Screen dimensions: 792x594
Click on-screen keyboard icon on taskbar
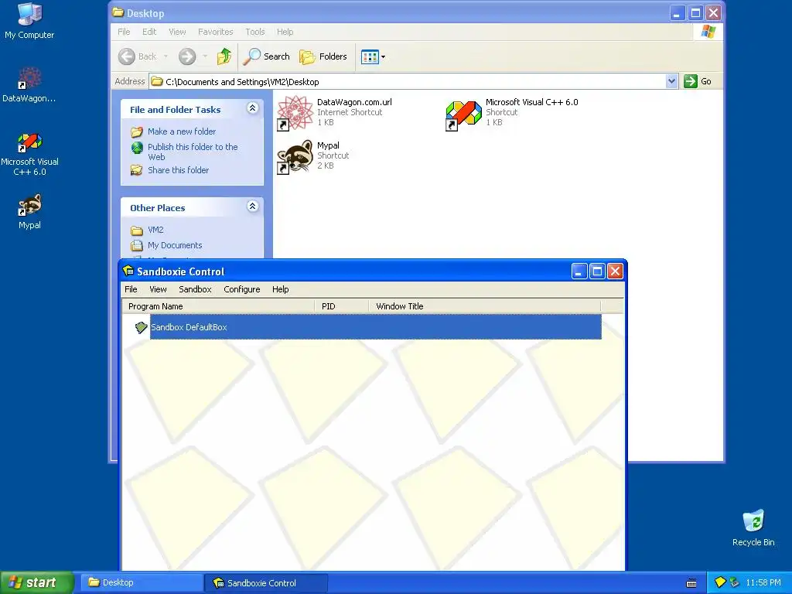pos(691,583)
